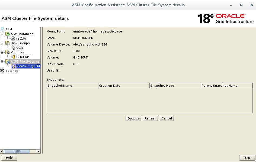
Task: Click the Exit button
Action: [x=247, y=158]
